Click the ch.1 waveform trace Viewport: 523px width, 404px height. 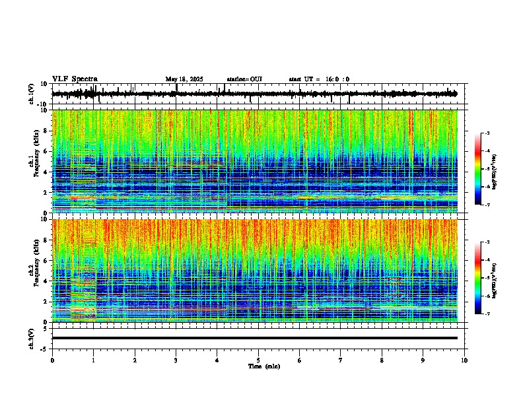[x=255, y=94]
